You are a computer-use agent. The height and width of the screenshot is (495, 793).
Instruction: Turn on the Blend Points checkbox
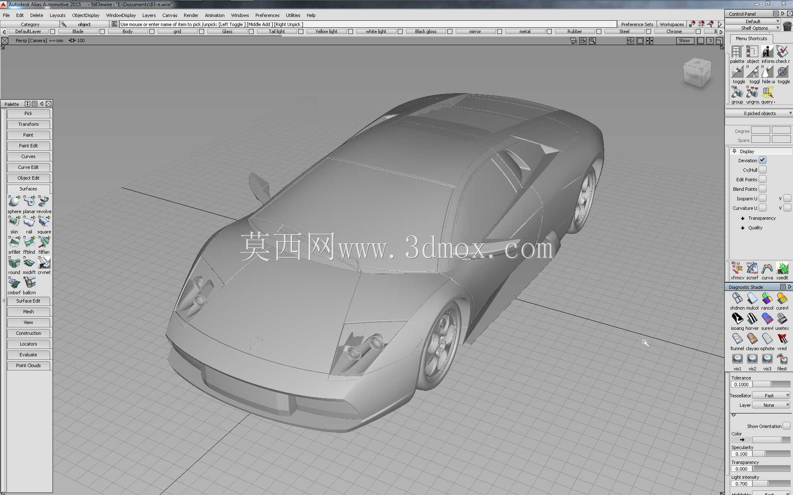762,189
